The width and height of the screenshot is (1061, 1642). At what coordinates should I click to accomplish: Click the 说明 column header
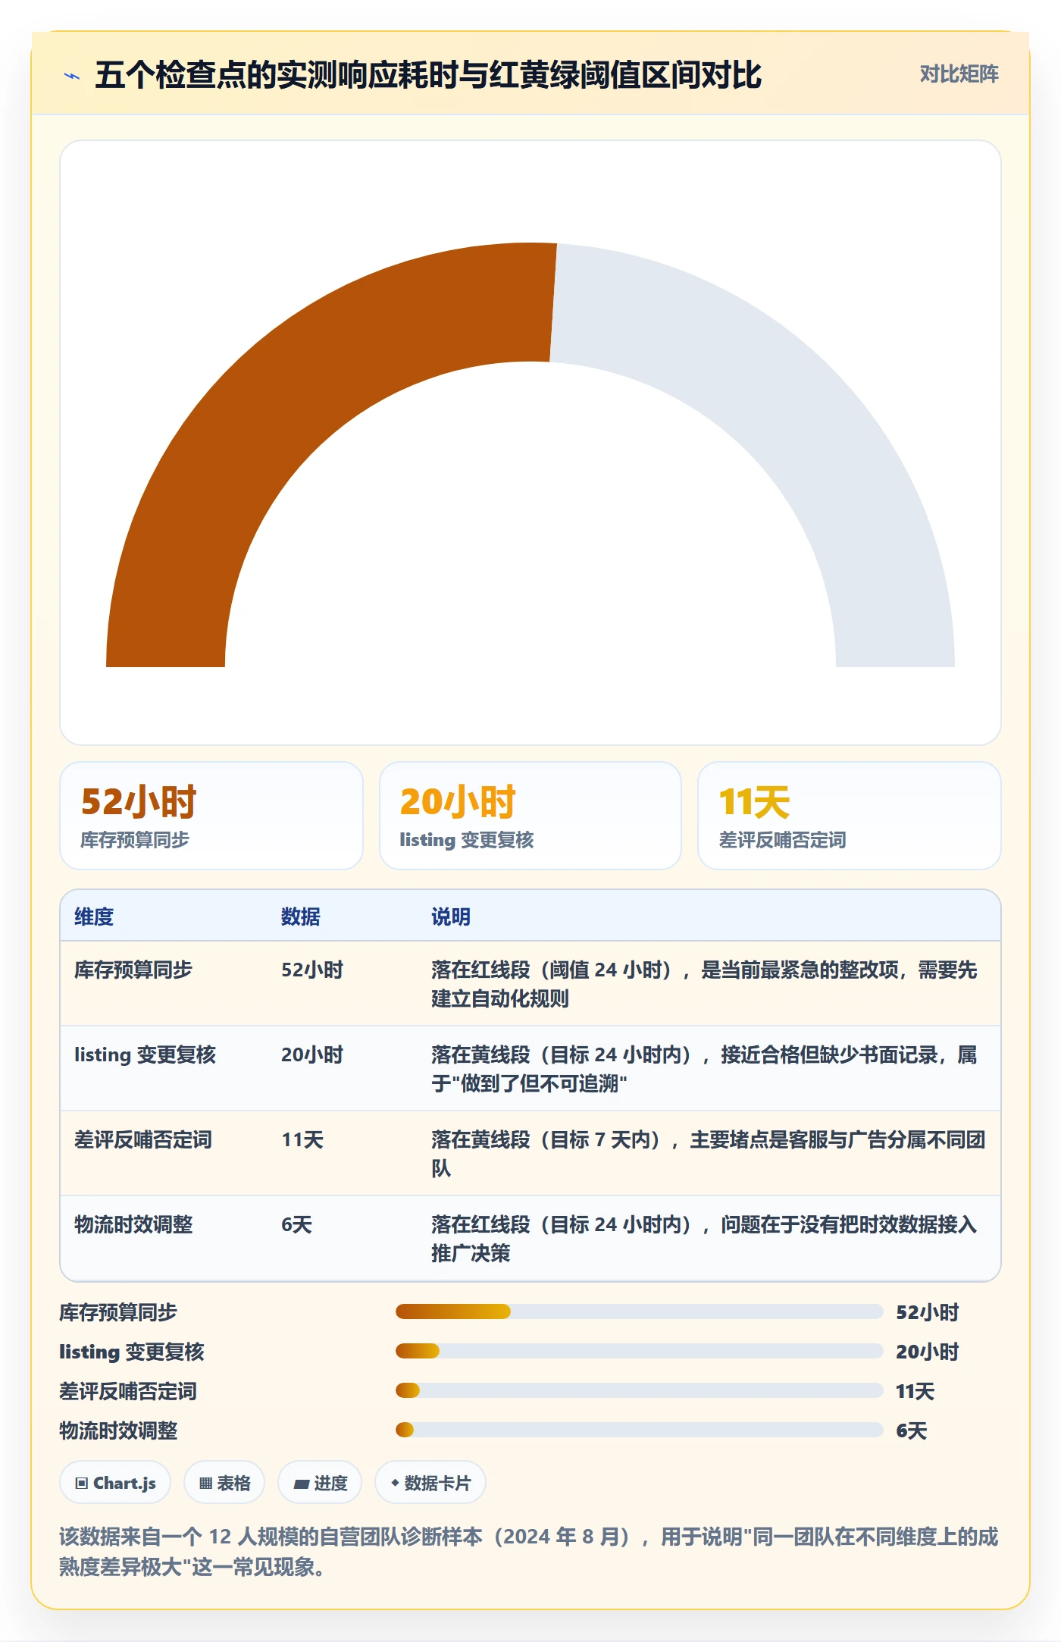coord(451,917)
